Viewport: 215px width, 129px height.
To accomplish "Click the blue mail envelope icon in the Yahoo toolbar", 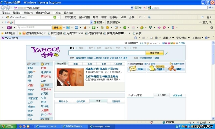I will [77, 28].
